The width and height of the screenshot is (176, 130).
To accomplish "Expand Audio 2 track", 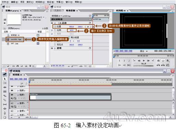I will point(18,111).
